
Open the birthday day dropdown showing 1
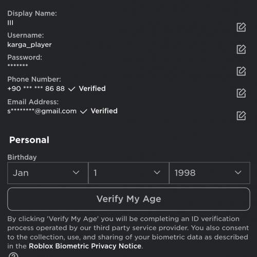coord(128,173)
